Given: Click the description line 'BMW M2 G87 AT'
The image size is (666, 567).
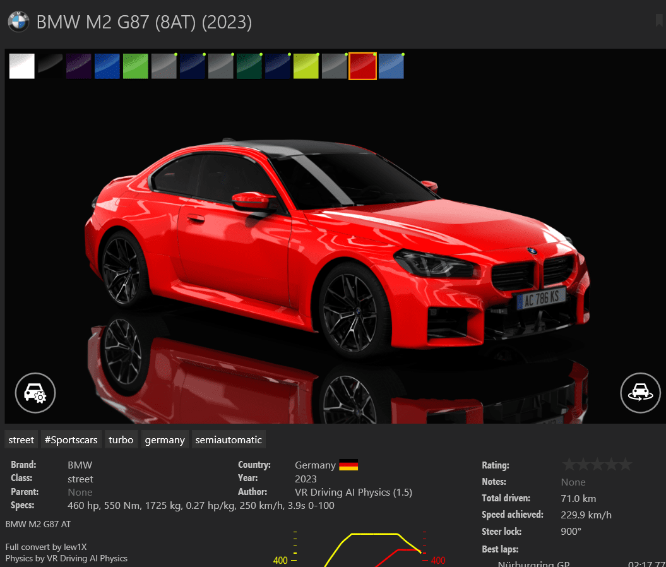Looking at the screenshot, I should [x=38, y=524].
